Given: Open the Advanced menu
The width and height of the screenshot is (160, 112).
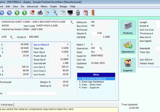Looking at the screenshot, I should (32, 6).
